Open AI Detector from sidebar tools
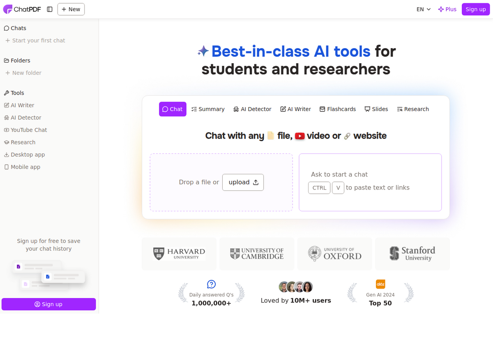The width and height of the screenshot is (493, 347). pos(23,118)
